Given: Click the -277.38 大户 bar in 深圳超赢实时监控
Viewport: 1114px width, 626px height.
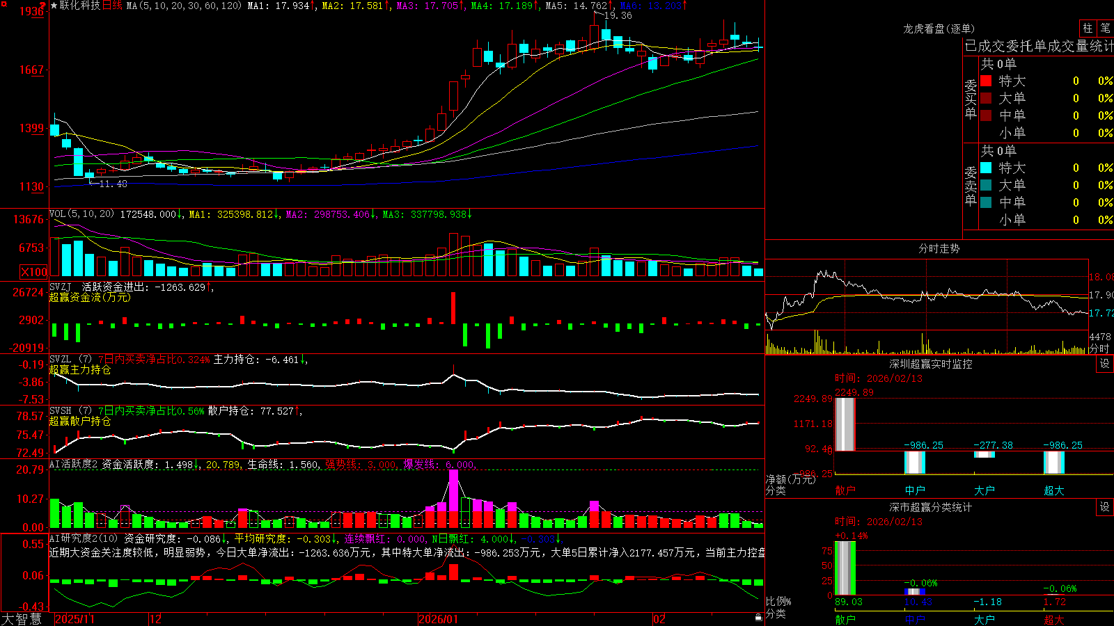Looking at the screenshot, I should tap(984, 454).
